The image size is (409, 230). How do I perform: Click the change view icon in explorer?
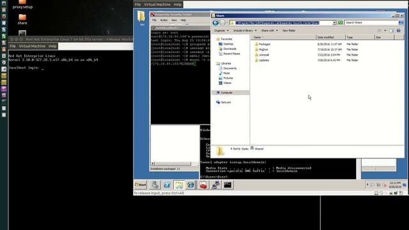(380, 31)
